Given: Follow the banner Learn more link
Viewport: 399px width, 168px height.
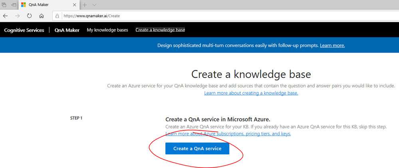Looking at the screenshot, I should [x=332, y=45].
